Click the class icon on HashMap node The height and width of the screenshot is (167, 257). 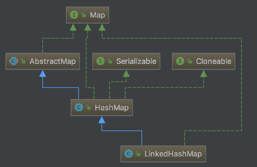(x=79, y=107)
